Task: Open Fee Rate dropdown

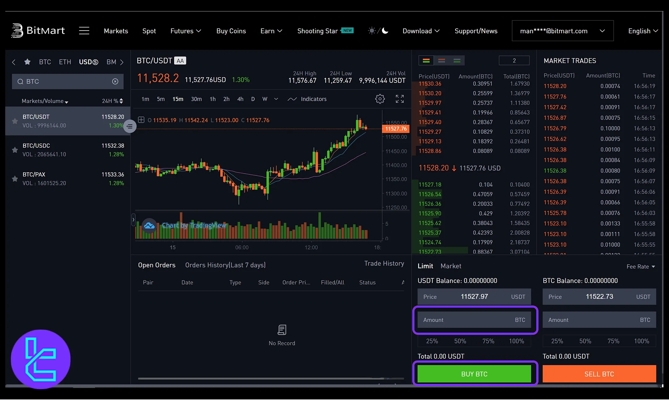Action: click(641, 267)
